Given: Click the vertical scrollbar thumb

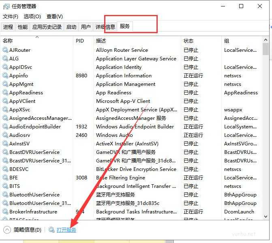Looking at the screenshot, I should (x=266, y=49).
